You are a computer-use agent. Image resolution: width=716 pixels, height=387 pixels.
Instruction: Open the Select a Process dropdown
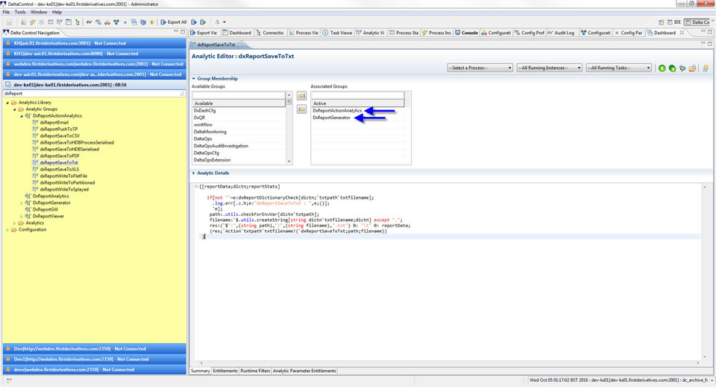coord(480,68)
